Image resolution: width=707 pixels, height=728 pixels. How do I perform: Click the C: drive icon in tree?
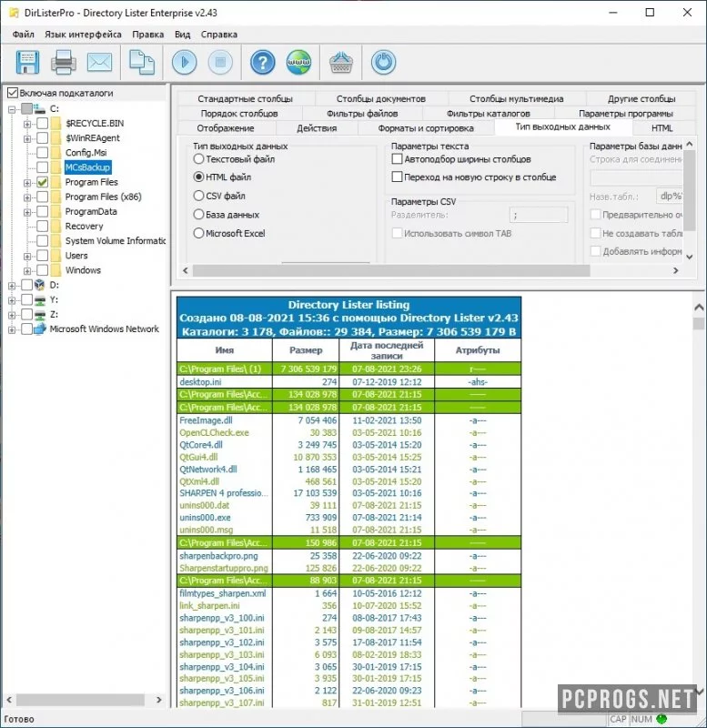pos(39,108)
